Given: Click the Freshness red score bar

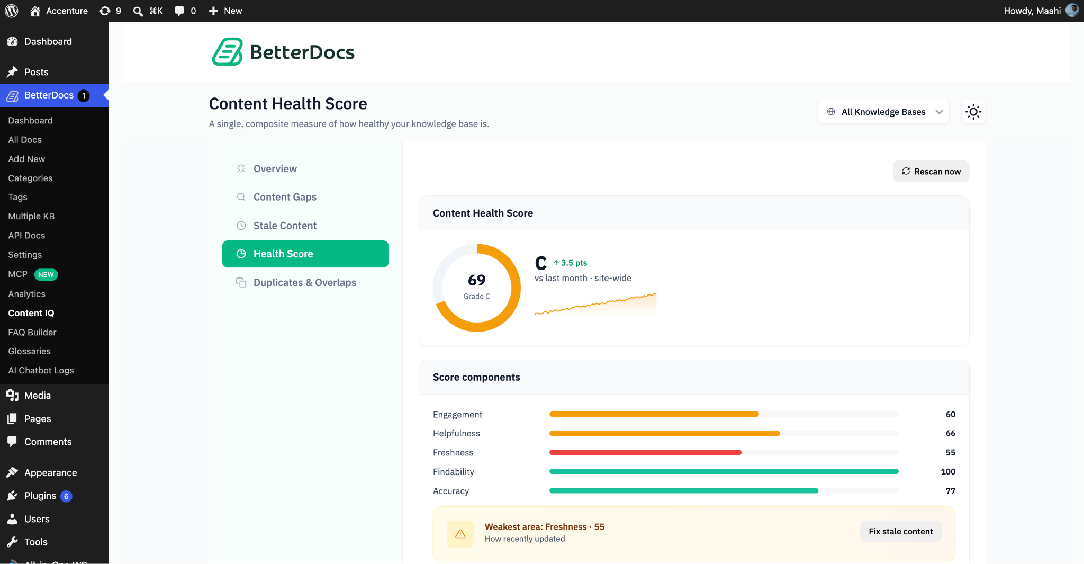Looking at the screenshot, I should 645,452.
